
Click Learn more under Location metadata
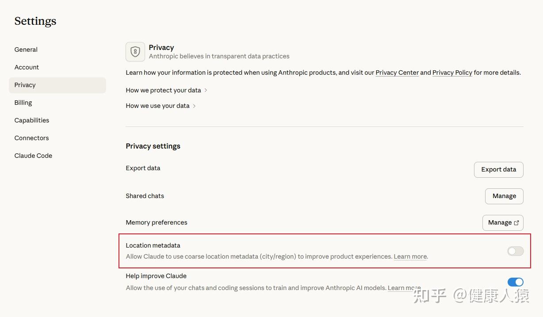[x=410, y=256]
